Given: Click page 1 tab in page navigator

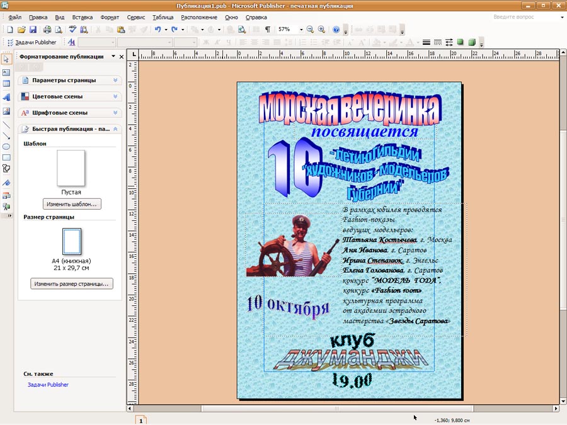Looking at the screenshot, I should point(141,421).
